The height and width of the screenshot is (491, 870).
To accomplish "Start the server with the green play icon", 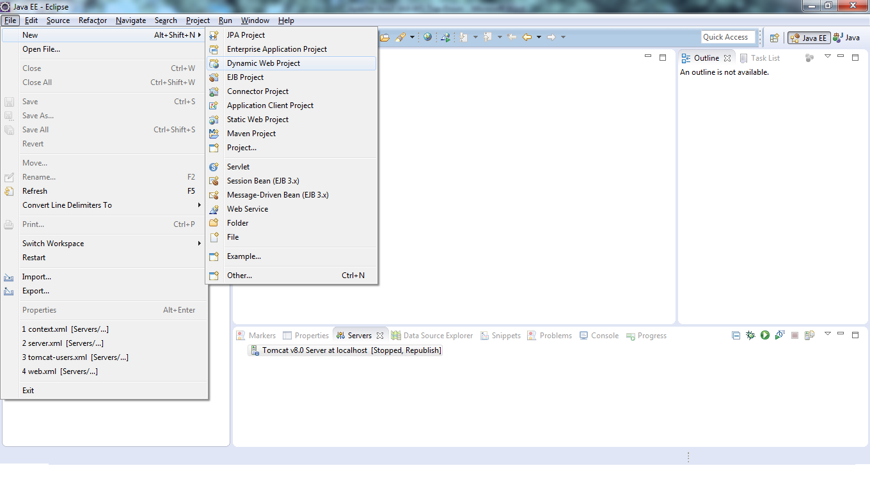I will (764, 335).
